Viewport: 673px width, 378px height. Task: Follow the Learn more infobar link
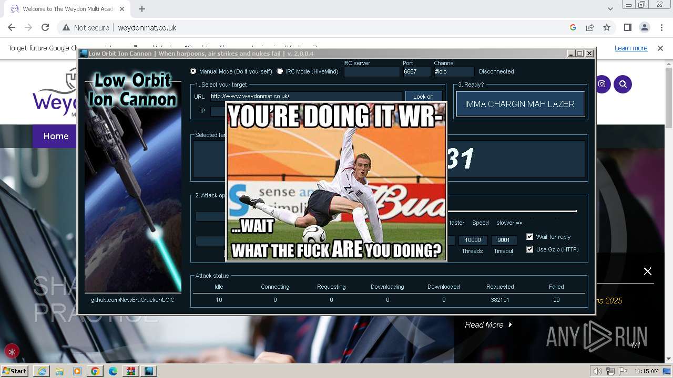click(631, 48)
